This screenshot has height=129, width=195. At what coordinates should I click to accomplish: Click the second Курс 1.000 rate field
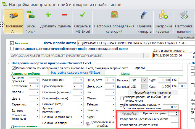164,86
